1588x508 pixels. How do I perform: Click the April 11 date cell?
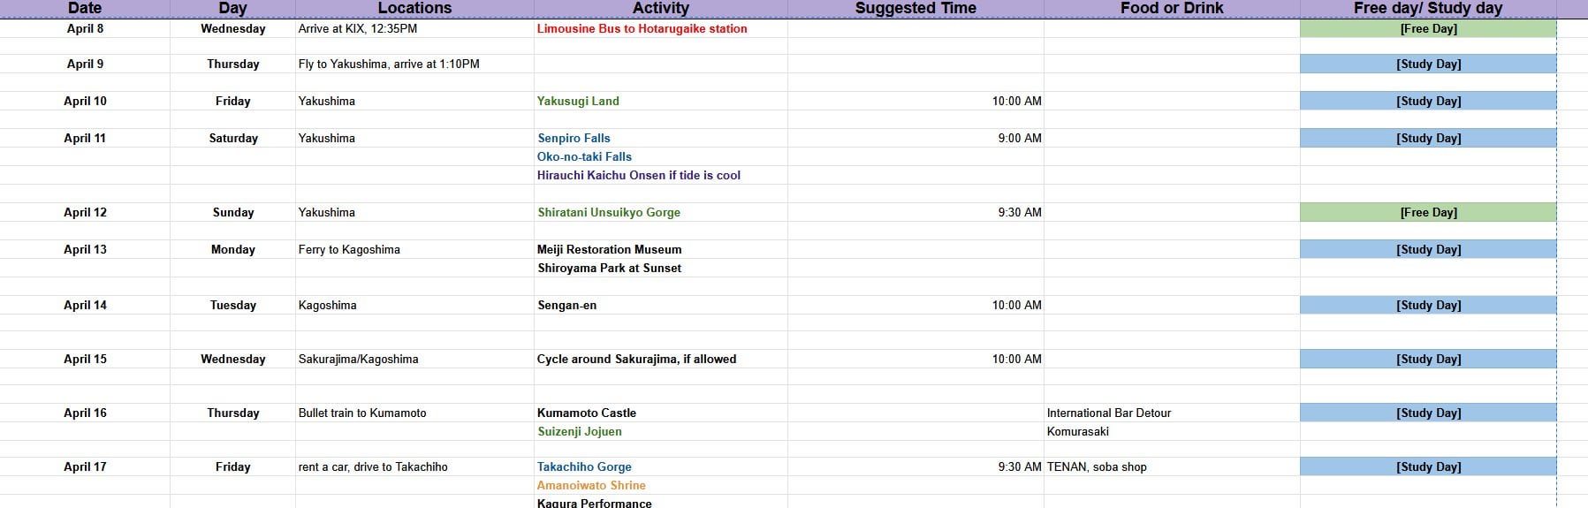pos(85,138)
